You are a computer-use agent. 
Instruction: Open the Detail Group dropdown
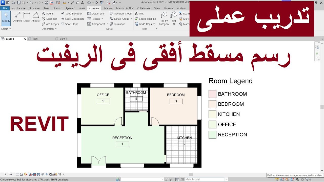(x=131, y=19)
